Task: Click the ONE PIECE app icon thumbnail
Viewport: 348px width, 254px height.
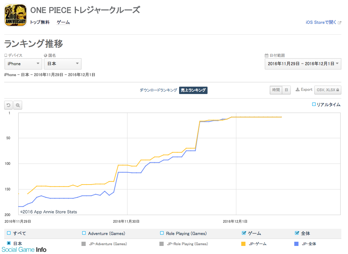Action: pyautogui.click(x=15, y=15)
